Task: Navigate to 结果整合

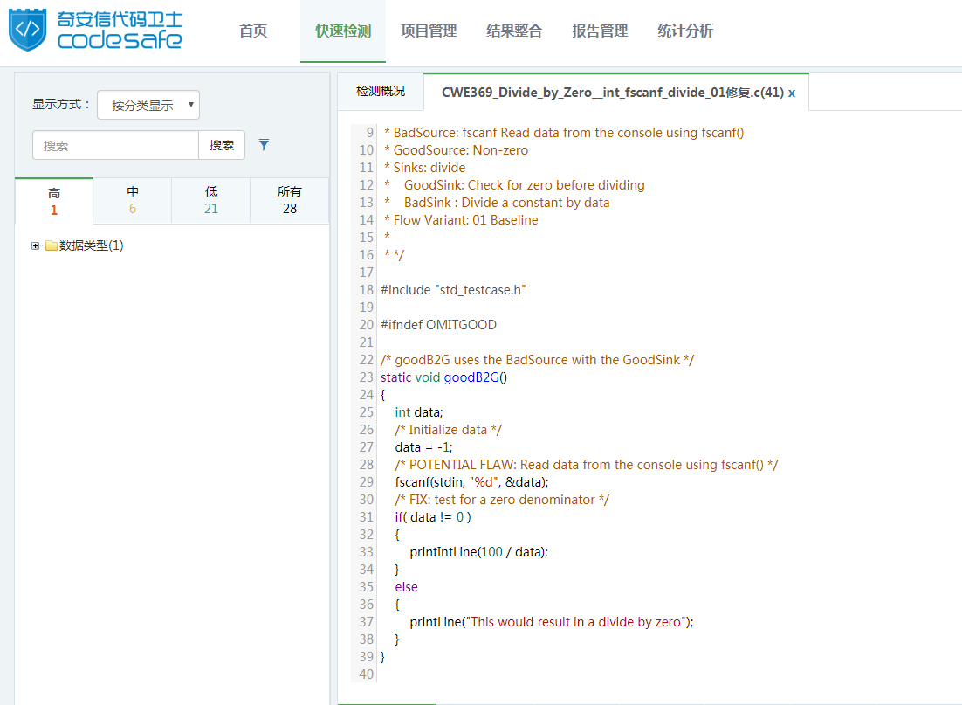Action: tap(514, 31)
